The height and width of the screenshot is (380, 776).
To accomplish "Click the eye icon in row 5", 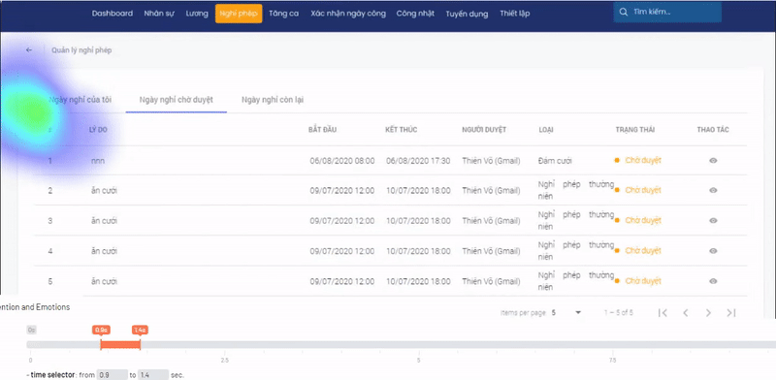I will pos(713,281).
